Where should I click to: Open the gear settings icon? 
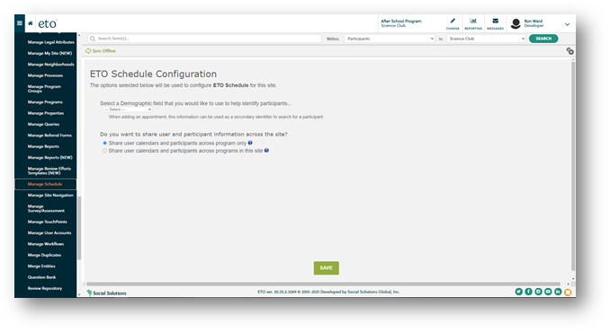click(570, 51)
